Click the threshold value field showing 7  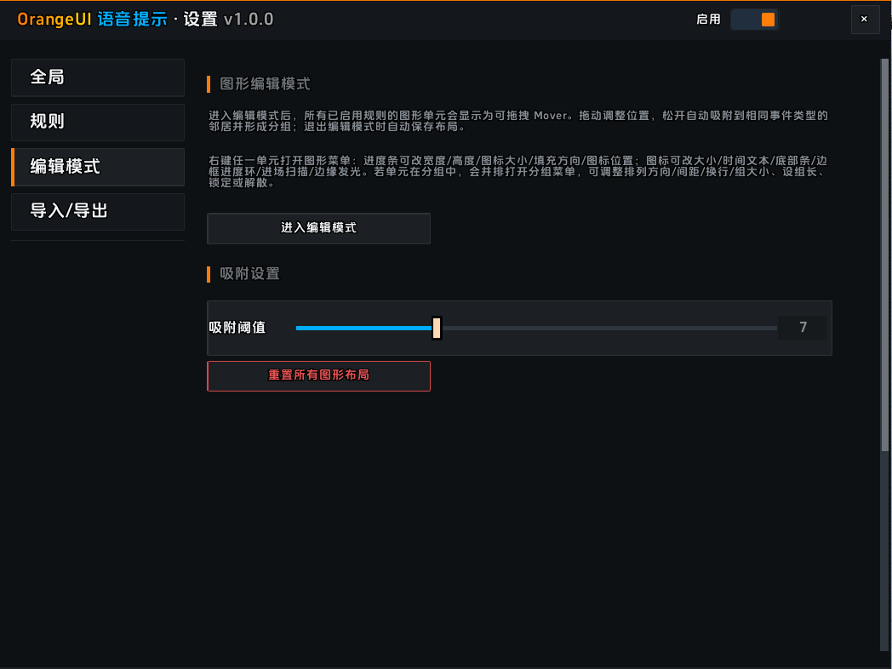point(803,328)
